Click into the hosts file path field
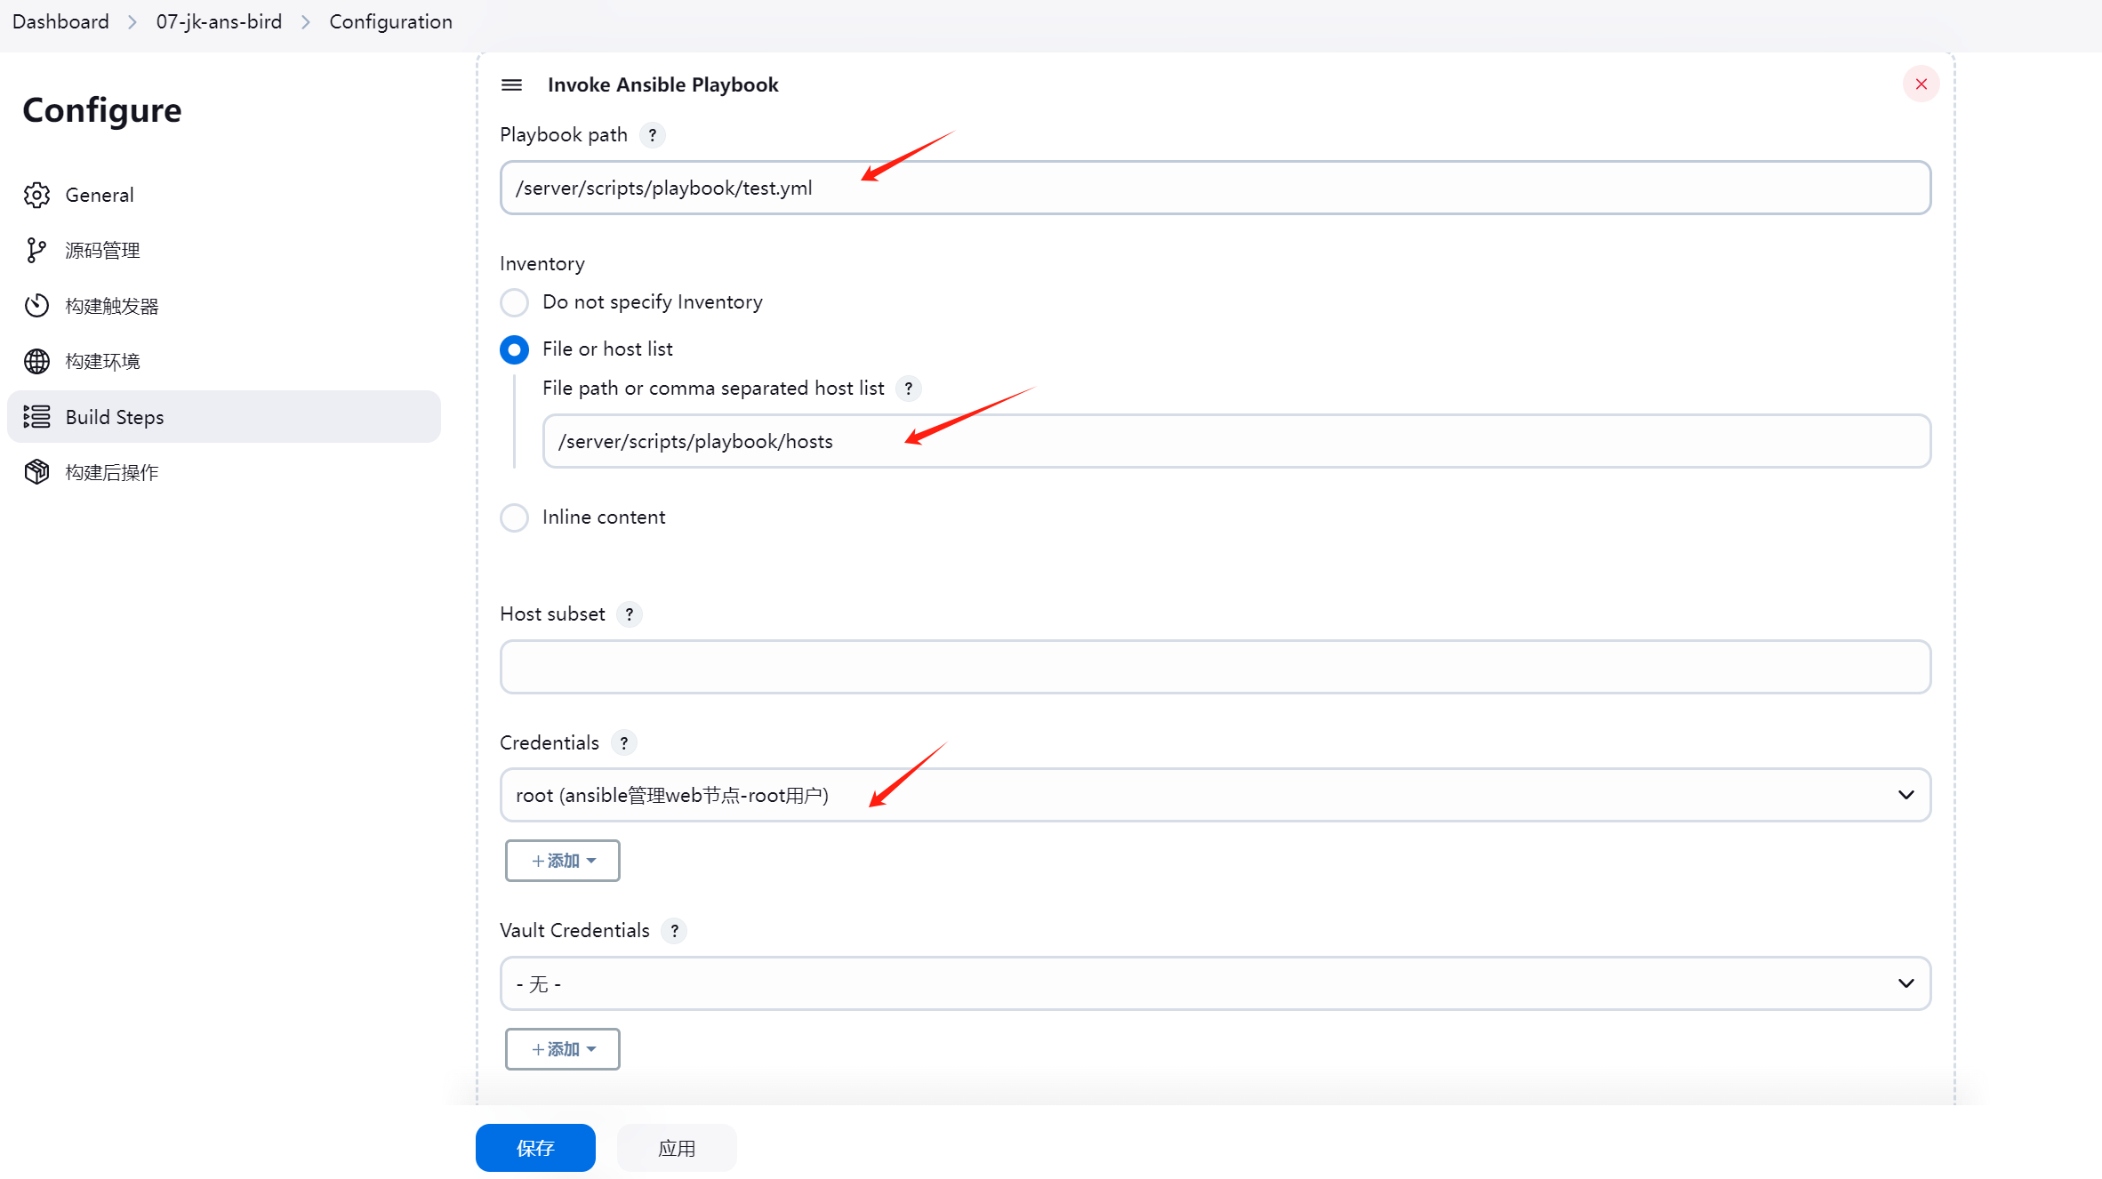The height and width of the screenshot is (1179, 2102). coord(1236,441)
